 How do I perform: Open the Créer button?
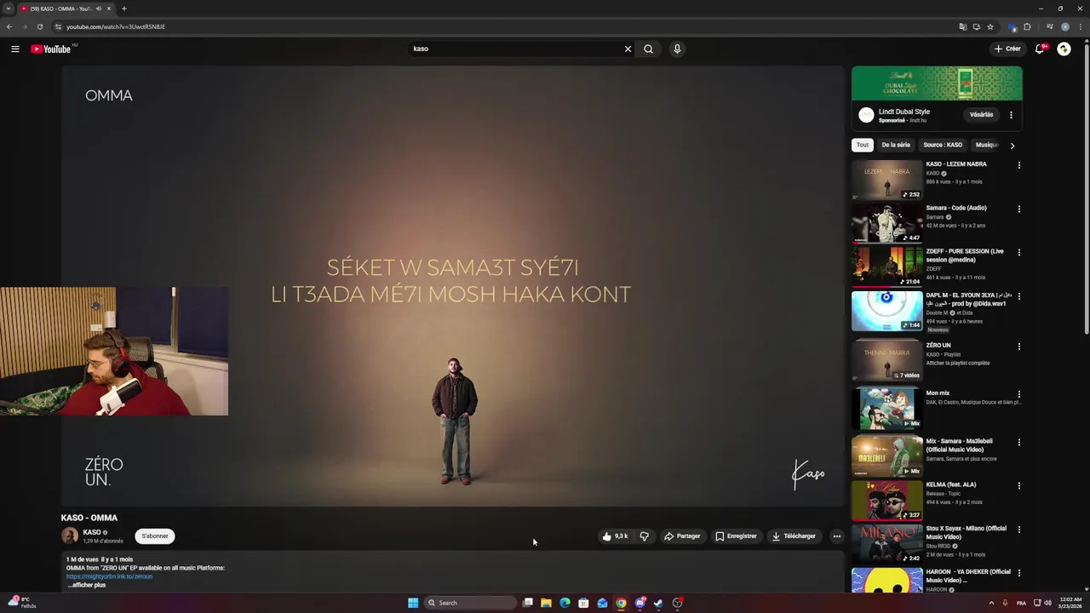[x=1007, y=49]
